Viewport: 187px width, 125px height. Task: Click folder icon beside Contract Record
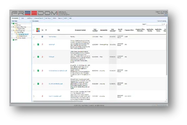18,36
